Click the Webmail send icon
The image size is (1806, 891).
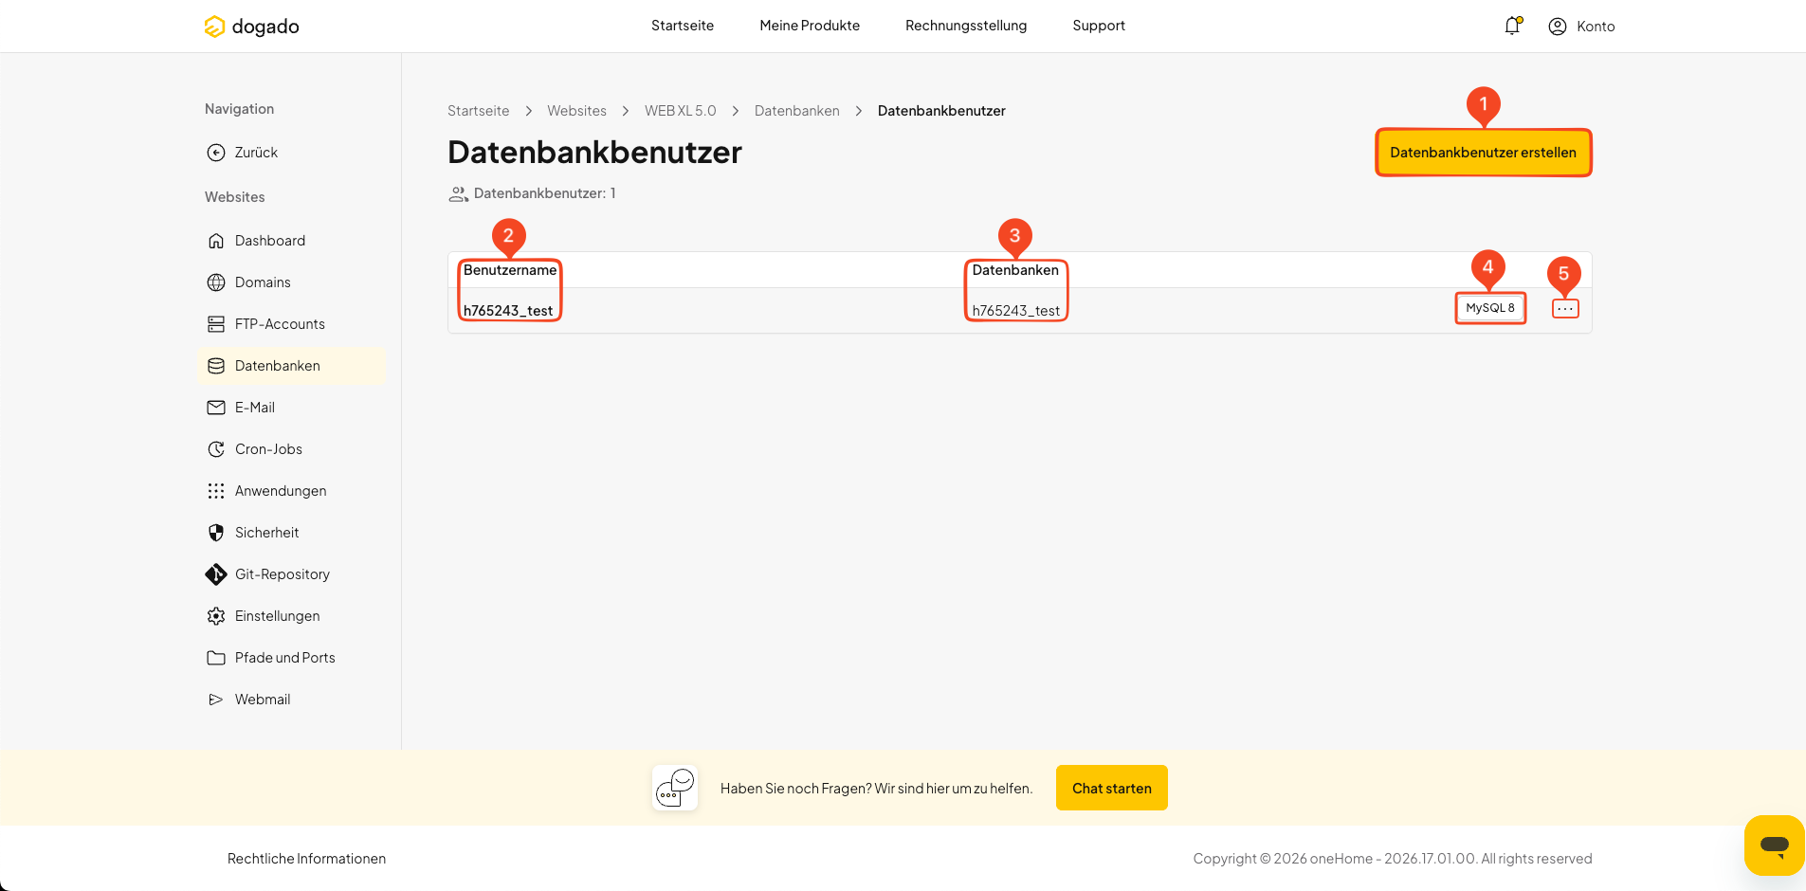(216, 700)
